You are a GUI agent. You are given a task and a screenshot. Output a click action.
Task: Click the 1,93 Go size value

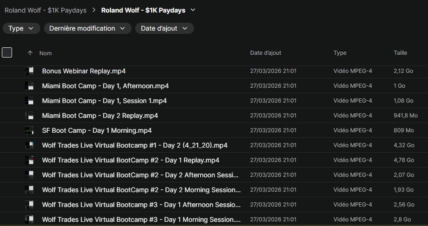tap(403, 189)
